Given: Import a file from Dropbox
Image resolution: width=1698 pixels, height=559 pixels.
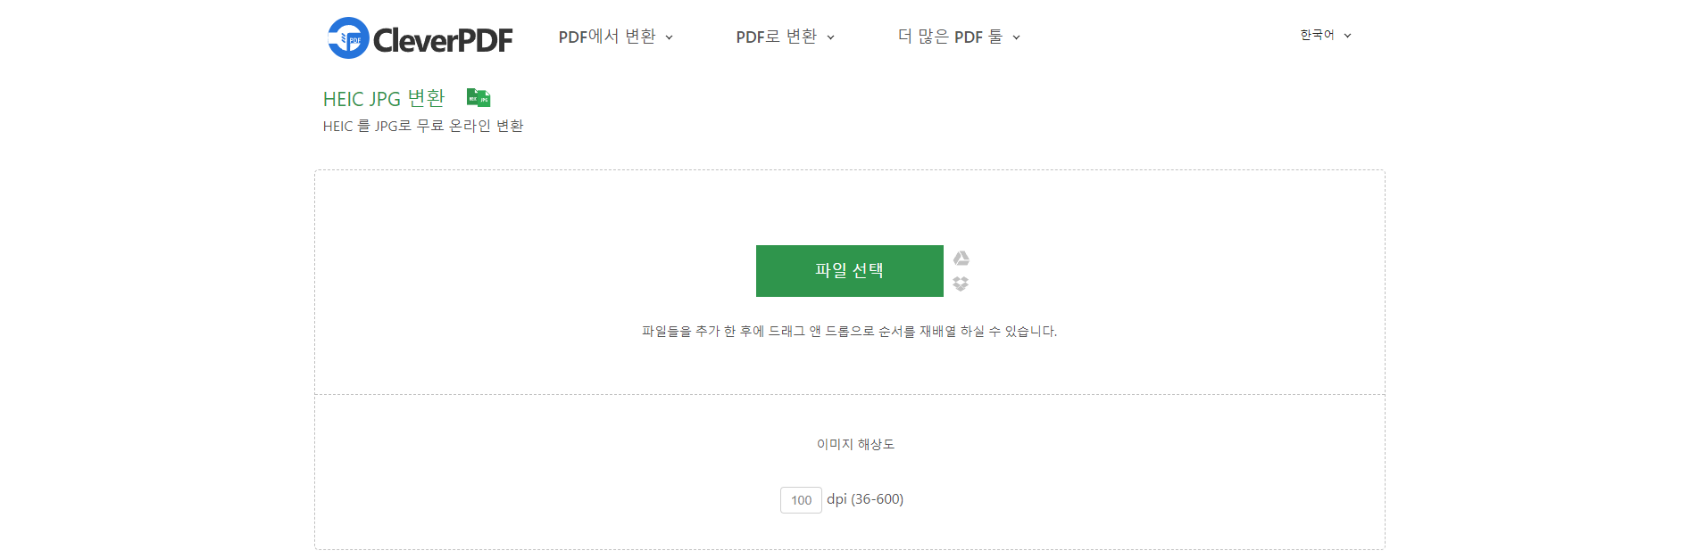Looking at the screenshot, I should [961, 284].
